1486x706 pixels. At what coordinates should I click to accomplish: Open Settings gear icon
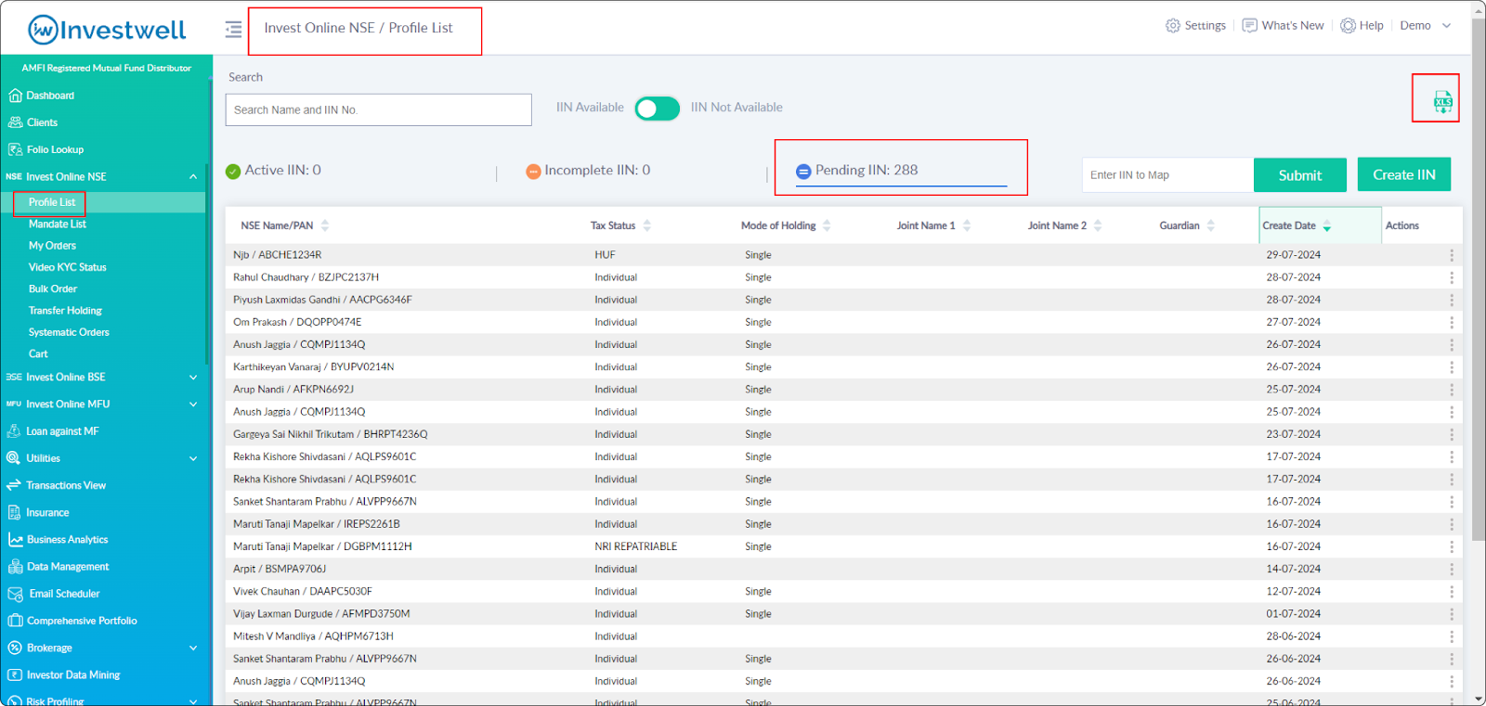coord(1173,26)
